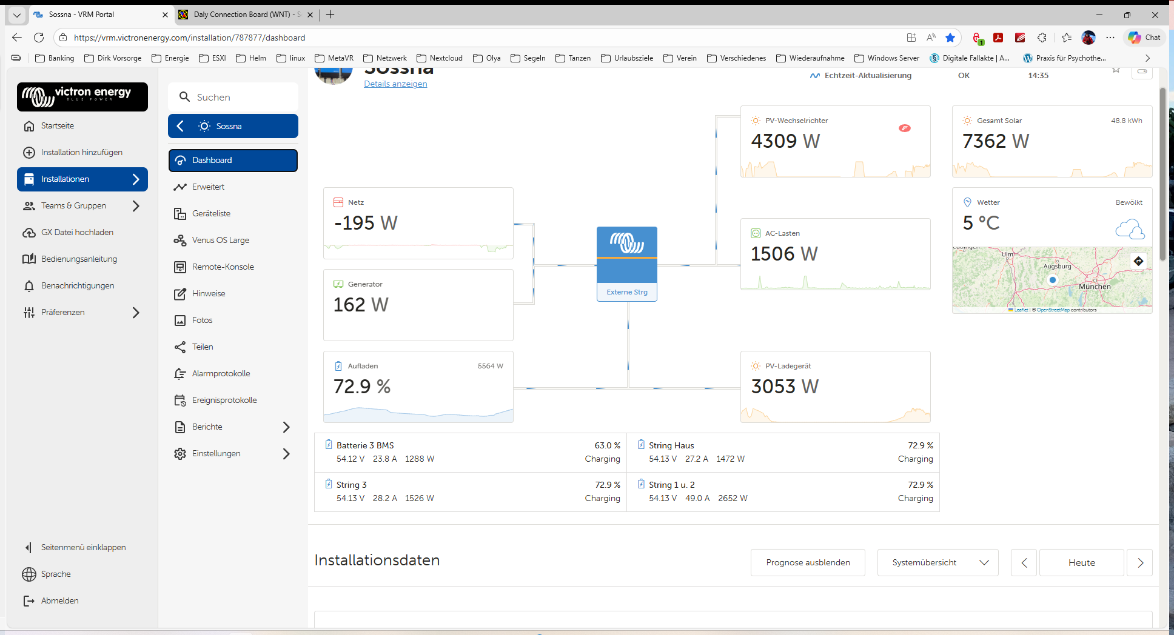The width and height of the screenshot is (1174, 635).
Task: Select Erweitert in the installation menu
Action: click(208, 187)
